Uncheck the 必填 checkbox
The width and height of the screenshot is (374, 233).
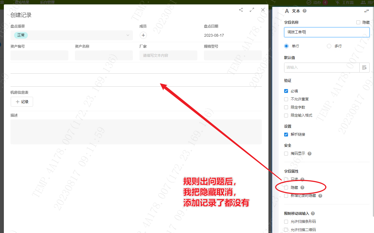coord(286,91)
